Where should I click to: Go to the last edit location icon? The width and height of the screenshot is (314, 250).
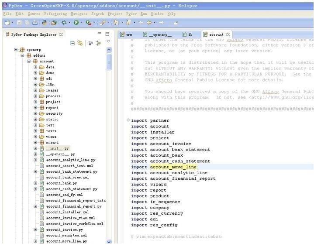coord(141,22)
